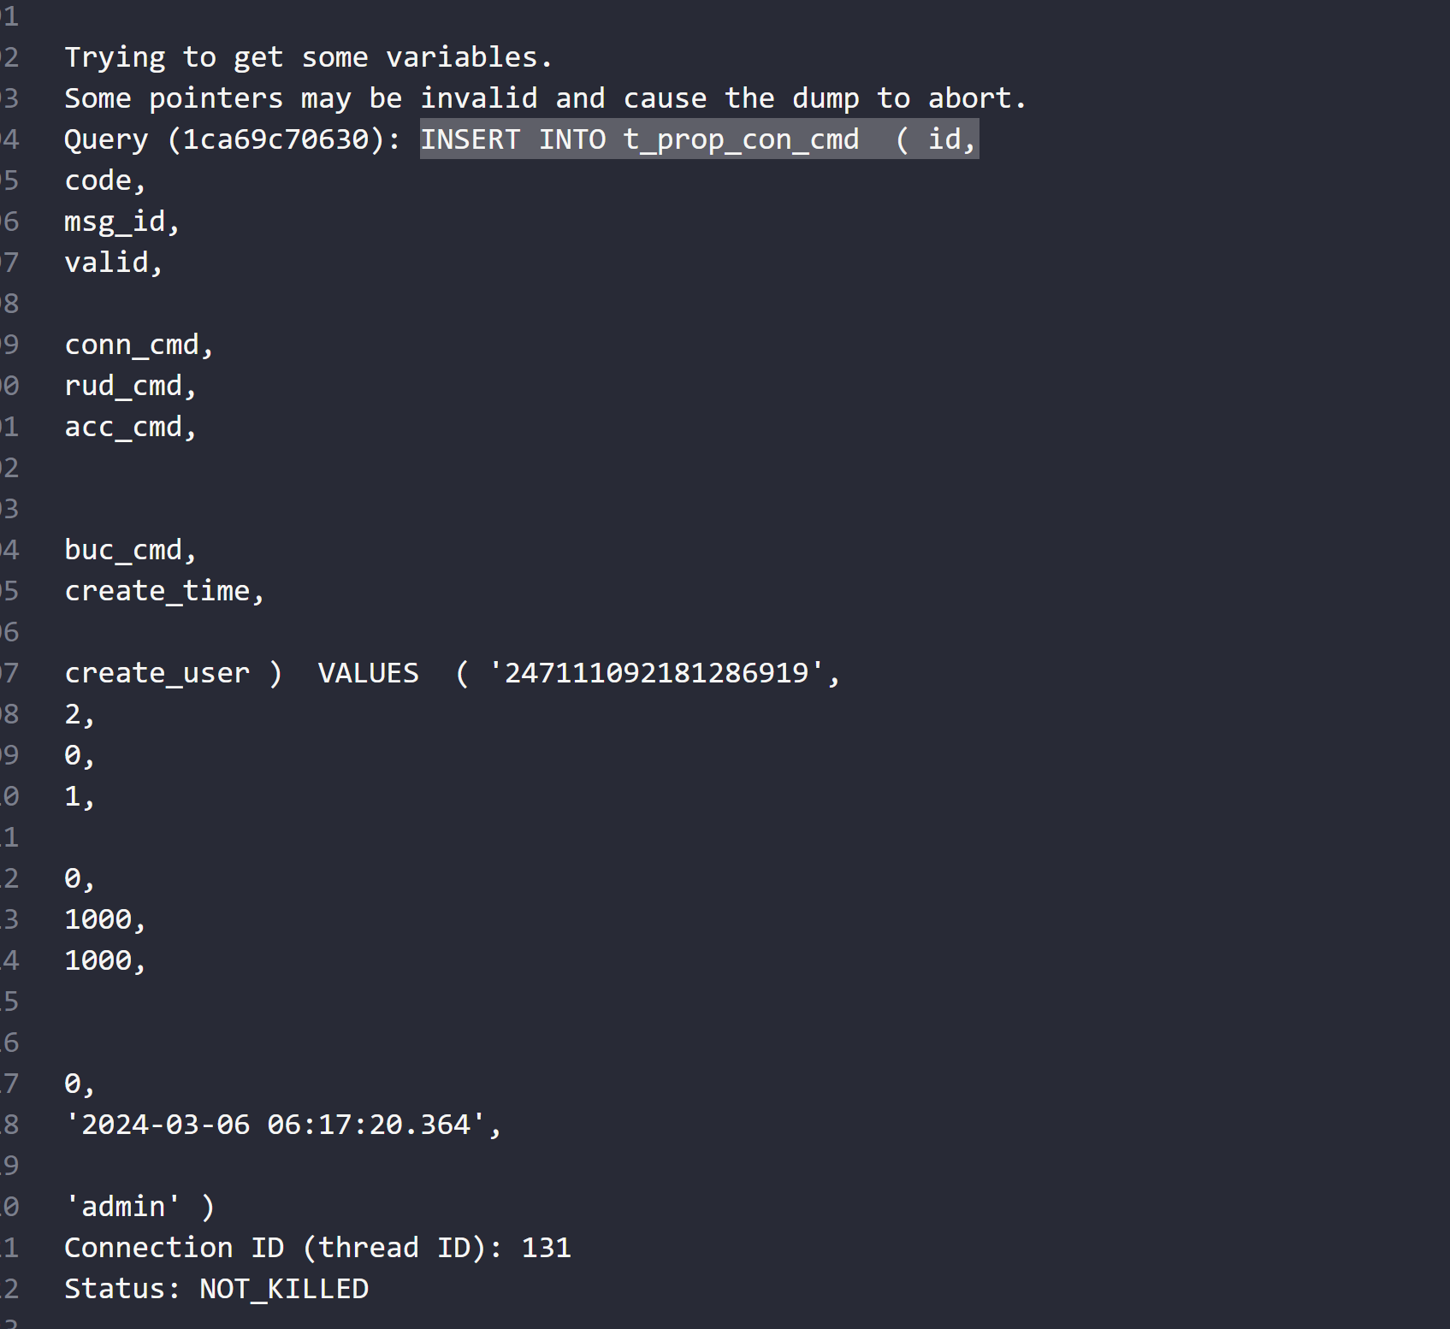The width and height of the screenshot is (1450, 1329).
Task: Click the 'acc_cmd,' line
Action: 130,427
